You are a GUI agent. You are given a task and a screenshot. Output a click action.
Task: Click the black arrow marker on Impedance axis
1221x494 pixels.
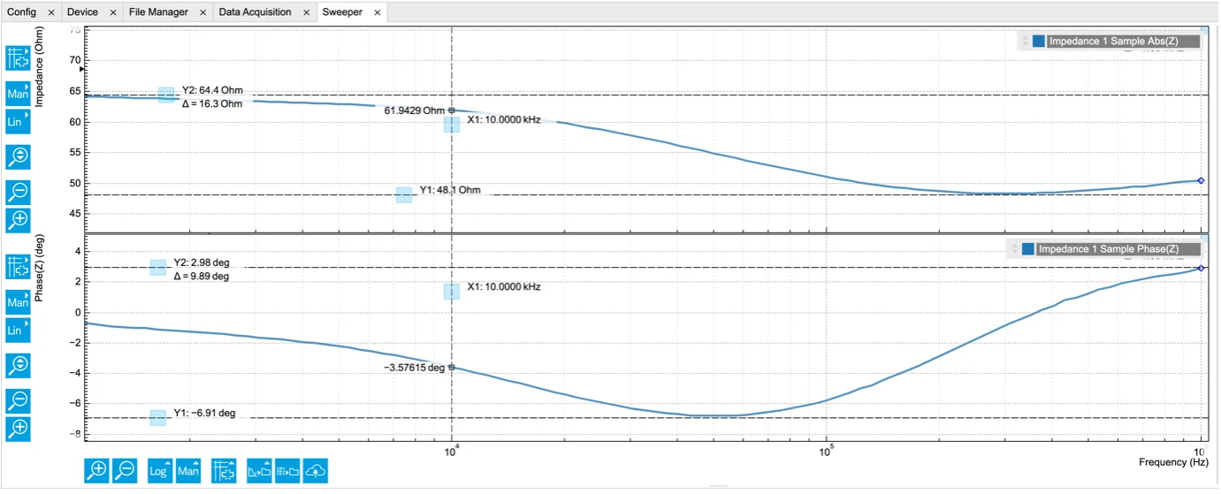tap(83, 68)
